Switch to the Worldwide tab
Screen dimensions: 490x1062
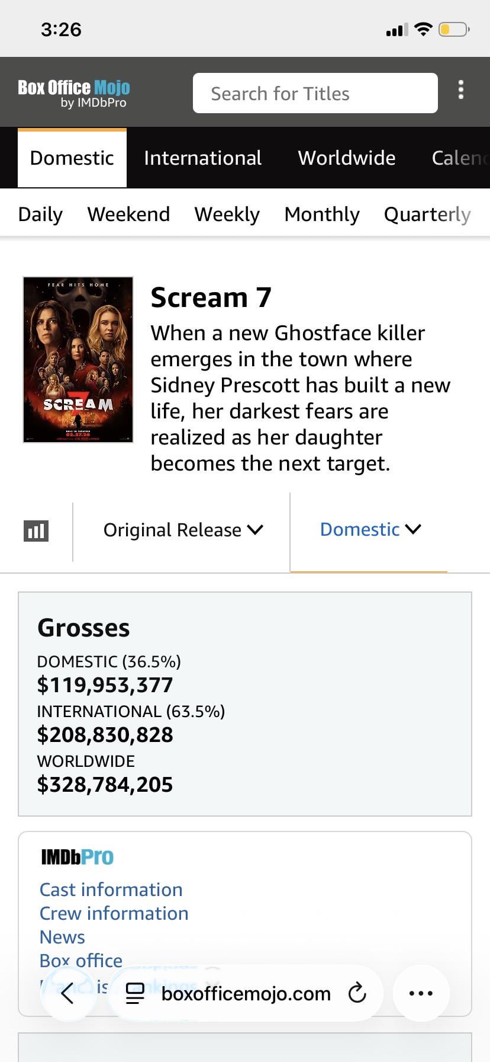pos(346,158)
